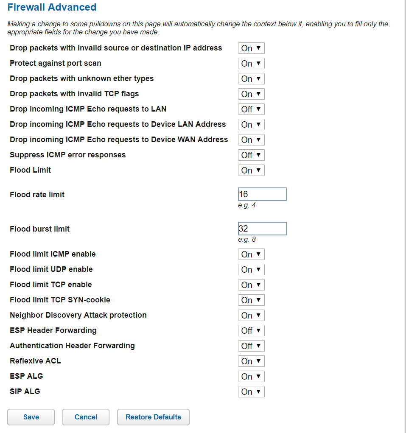This screenshot has width=406, height=433.
Task: Open the Flood Limit dropdown
Action: [x=251, y=170]
